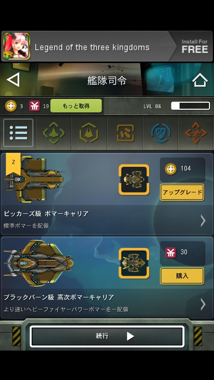
Task: Tap the Blackburn-class bomber preview icon
Action: click(134, 263)
